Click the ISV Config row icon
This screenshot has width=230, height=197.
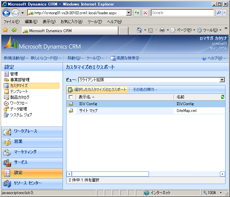click(71, 104)
